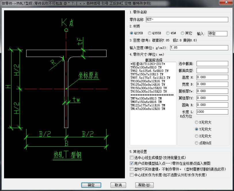Click the density input field showing 7.85
Viewport: 234px width, 191px height.
coord(199,47)
